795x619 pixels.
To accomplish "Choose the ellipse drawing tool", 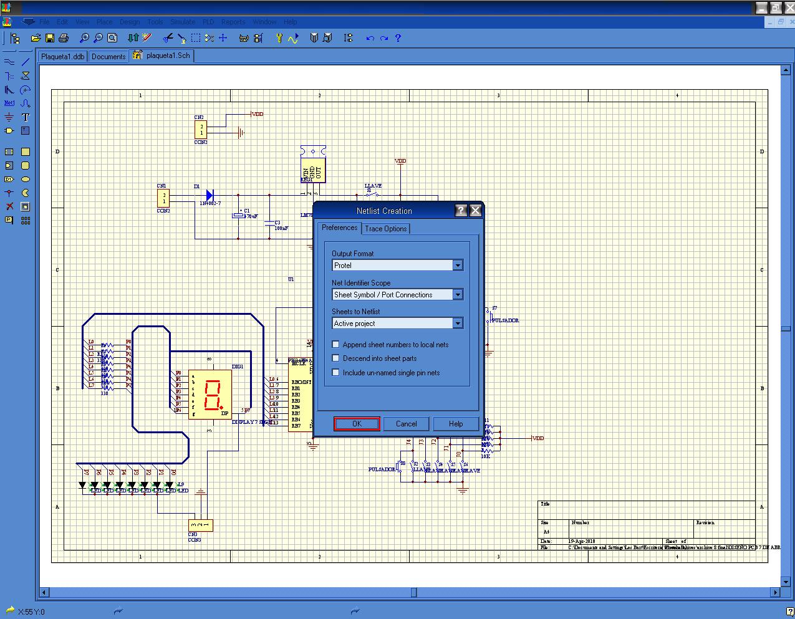I will tap(26, 180).
